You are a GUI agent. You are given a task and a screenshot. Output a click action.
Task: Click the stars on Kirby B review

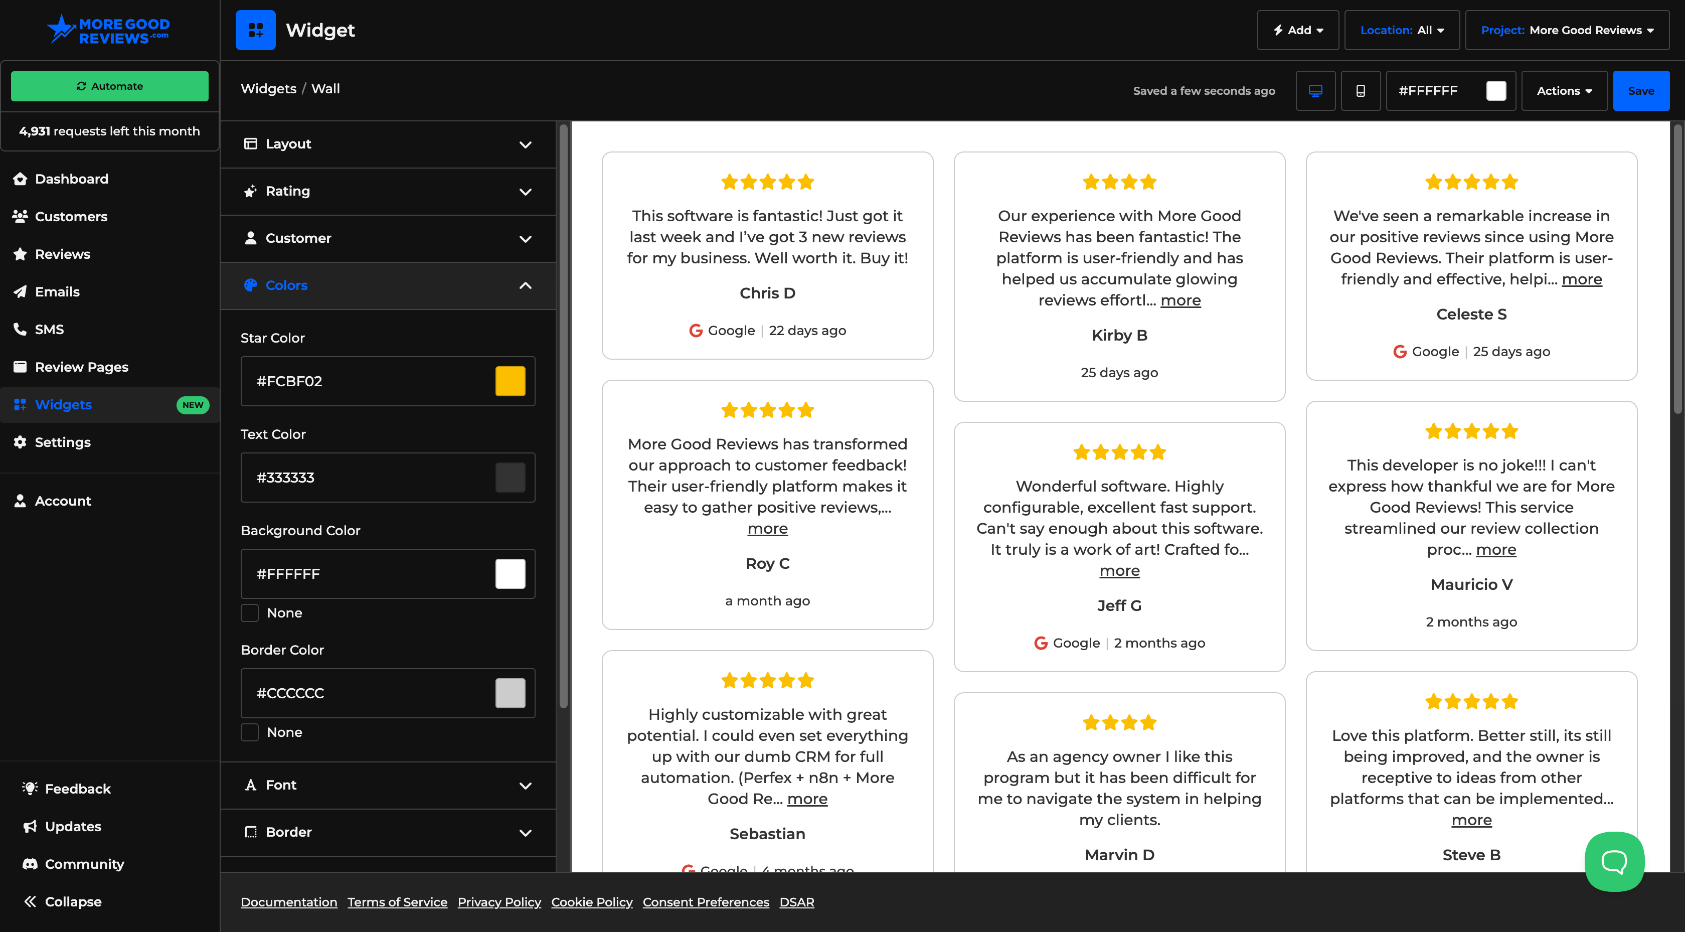click(1119, 182)
